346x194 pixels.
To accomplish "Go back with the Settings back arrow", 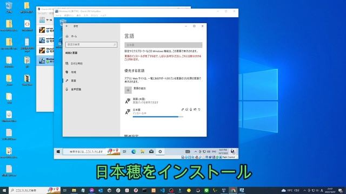I will pyautogui.click(x=67, y=26).
